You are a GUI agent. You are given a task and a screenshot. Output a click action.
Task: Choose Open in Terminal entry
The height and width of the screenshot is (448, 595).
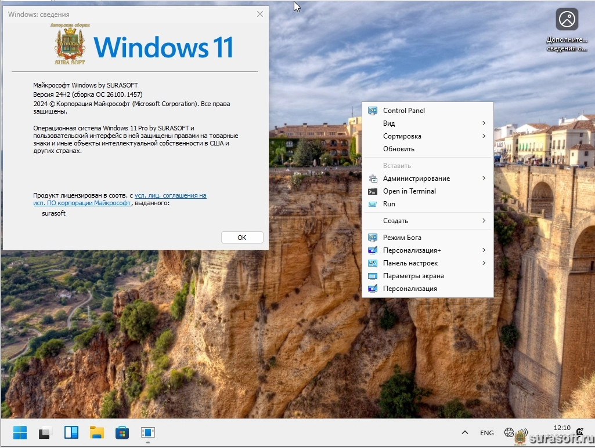coord(428,191)
